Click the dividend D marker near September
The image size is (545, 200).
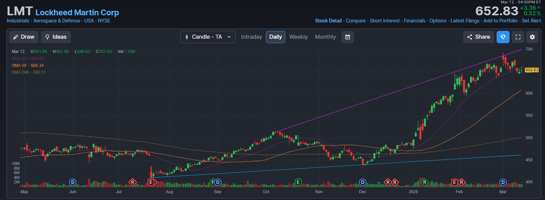click(217, 182)
